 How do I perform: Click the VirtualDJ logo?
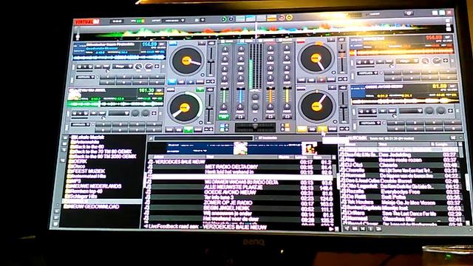[x=87, y=21]
